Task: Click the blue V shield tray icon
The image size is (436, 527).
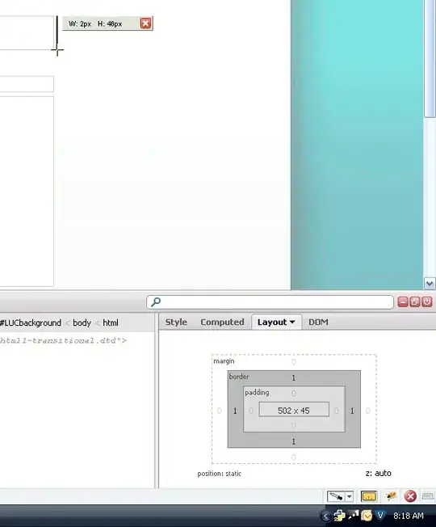Action: (x=380, y=515)
